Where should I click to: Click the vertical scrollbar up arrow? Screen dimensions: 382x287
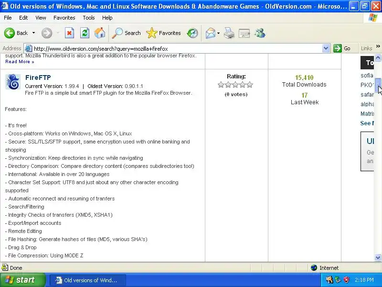click(x=378, y=57)
